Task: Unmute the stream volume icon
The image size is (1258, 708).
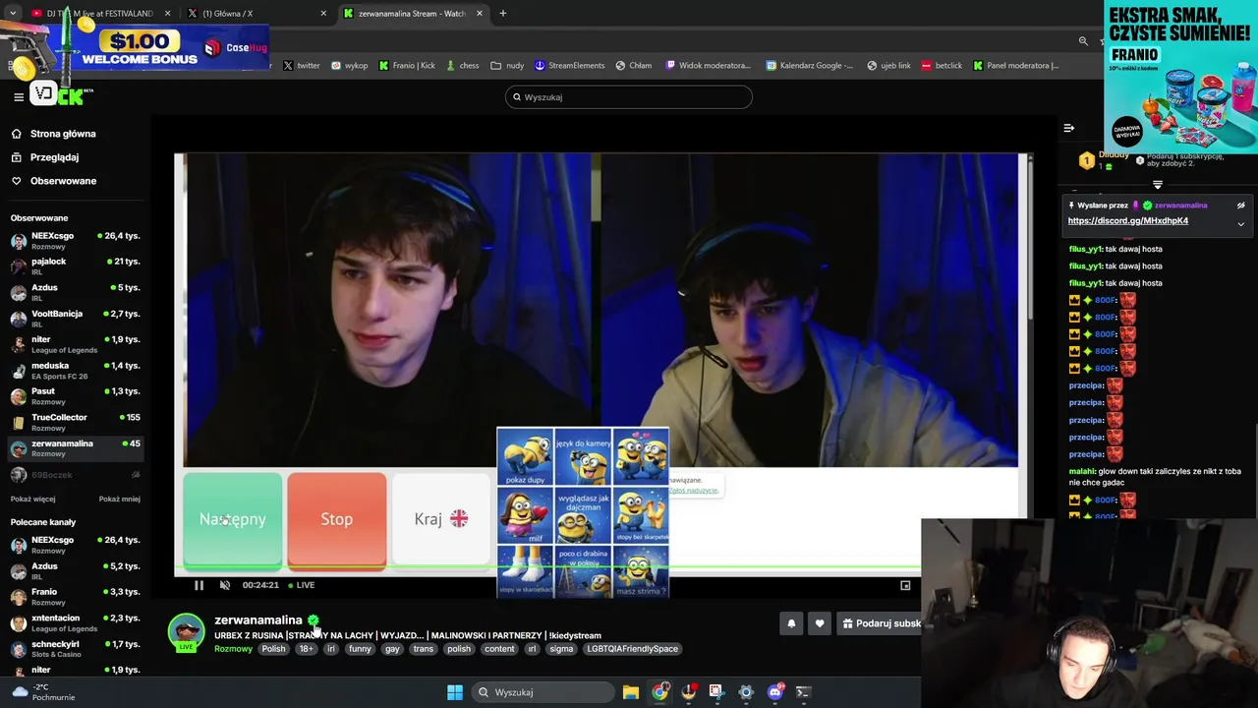Action: pos(225,585)
